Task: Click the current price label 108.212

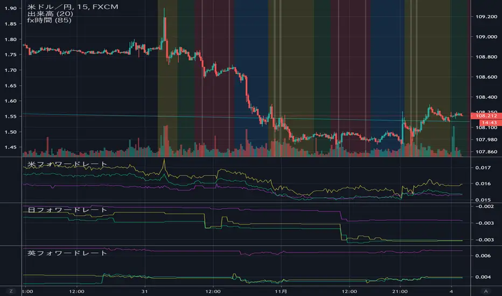Action: (486, 116)
